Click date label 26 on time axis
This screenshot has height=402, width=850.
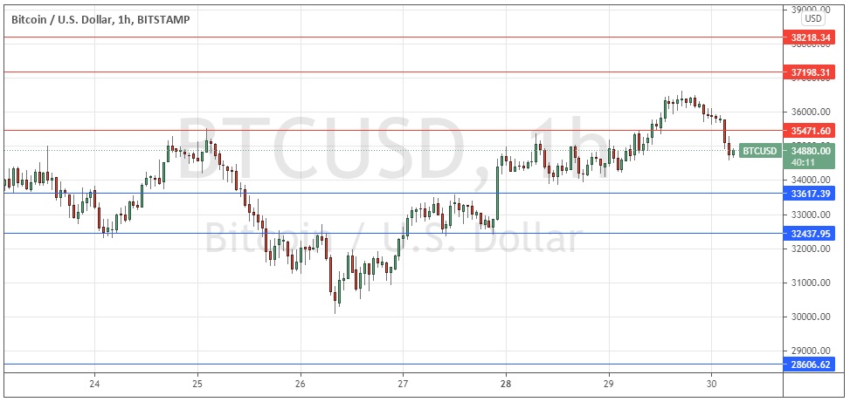click(x=301, y=384)
